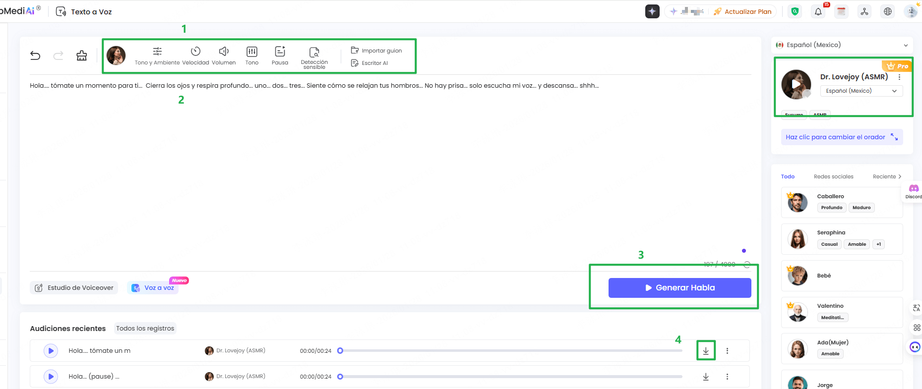The image size is (922, 389).
Task: Open the chatbot assistant floating icon
Action: coord(915,347)
